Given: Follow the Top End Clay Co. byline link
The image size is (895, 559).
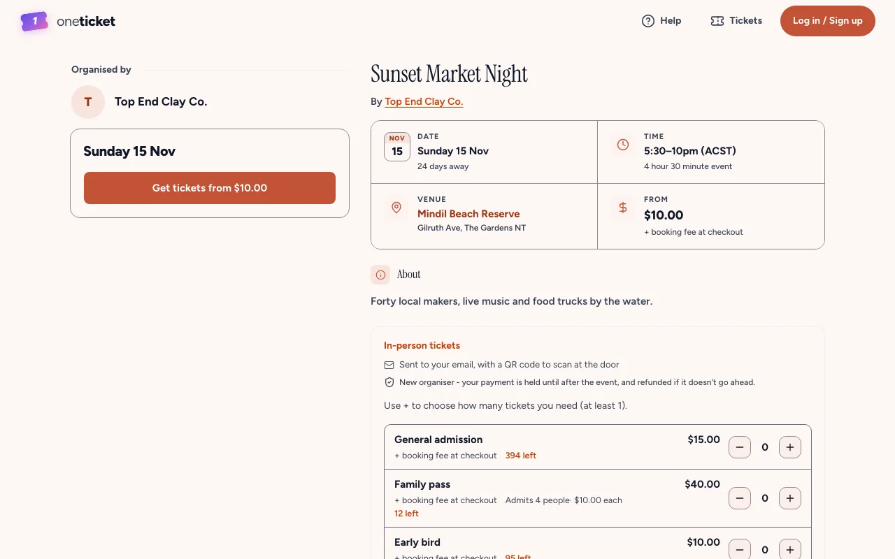Looking at the screenshot, I should tap(424, 101).
